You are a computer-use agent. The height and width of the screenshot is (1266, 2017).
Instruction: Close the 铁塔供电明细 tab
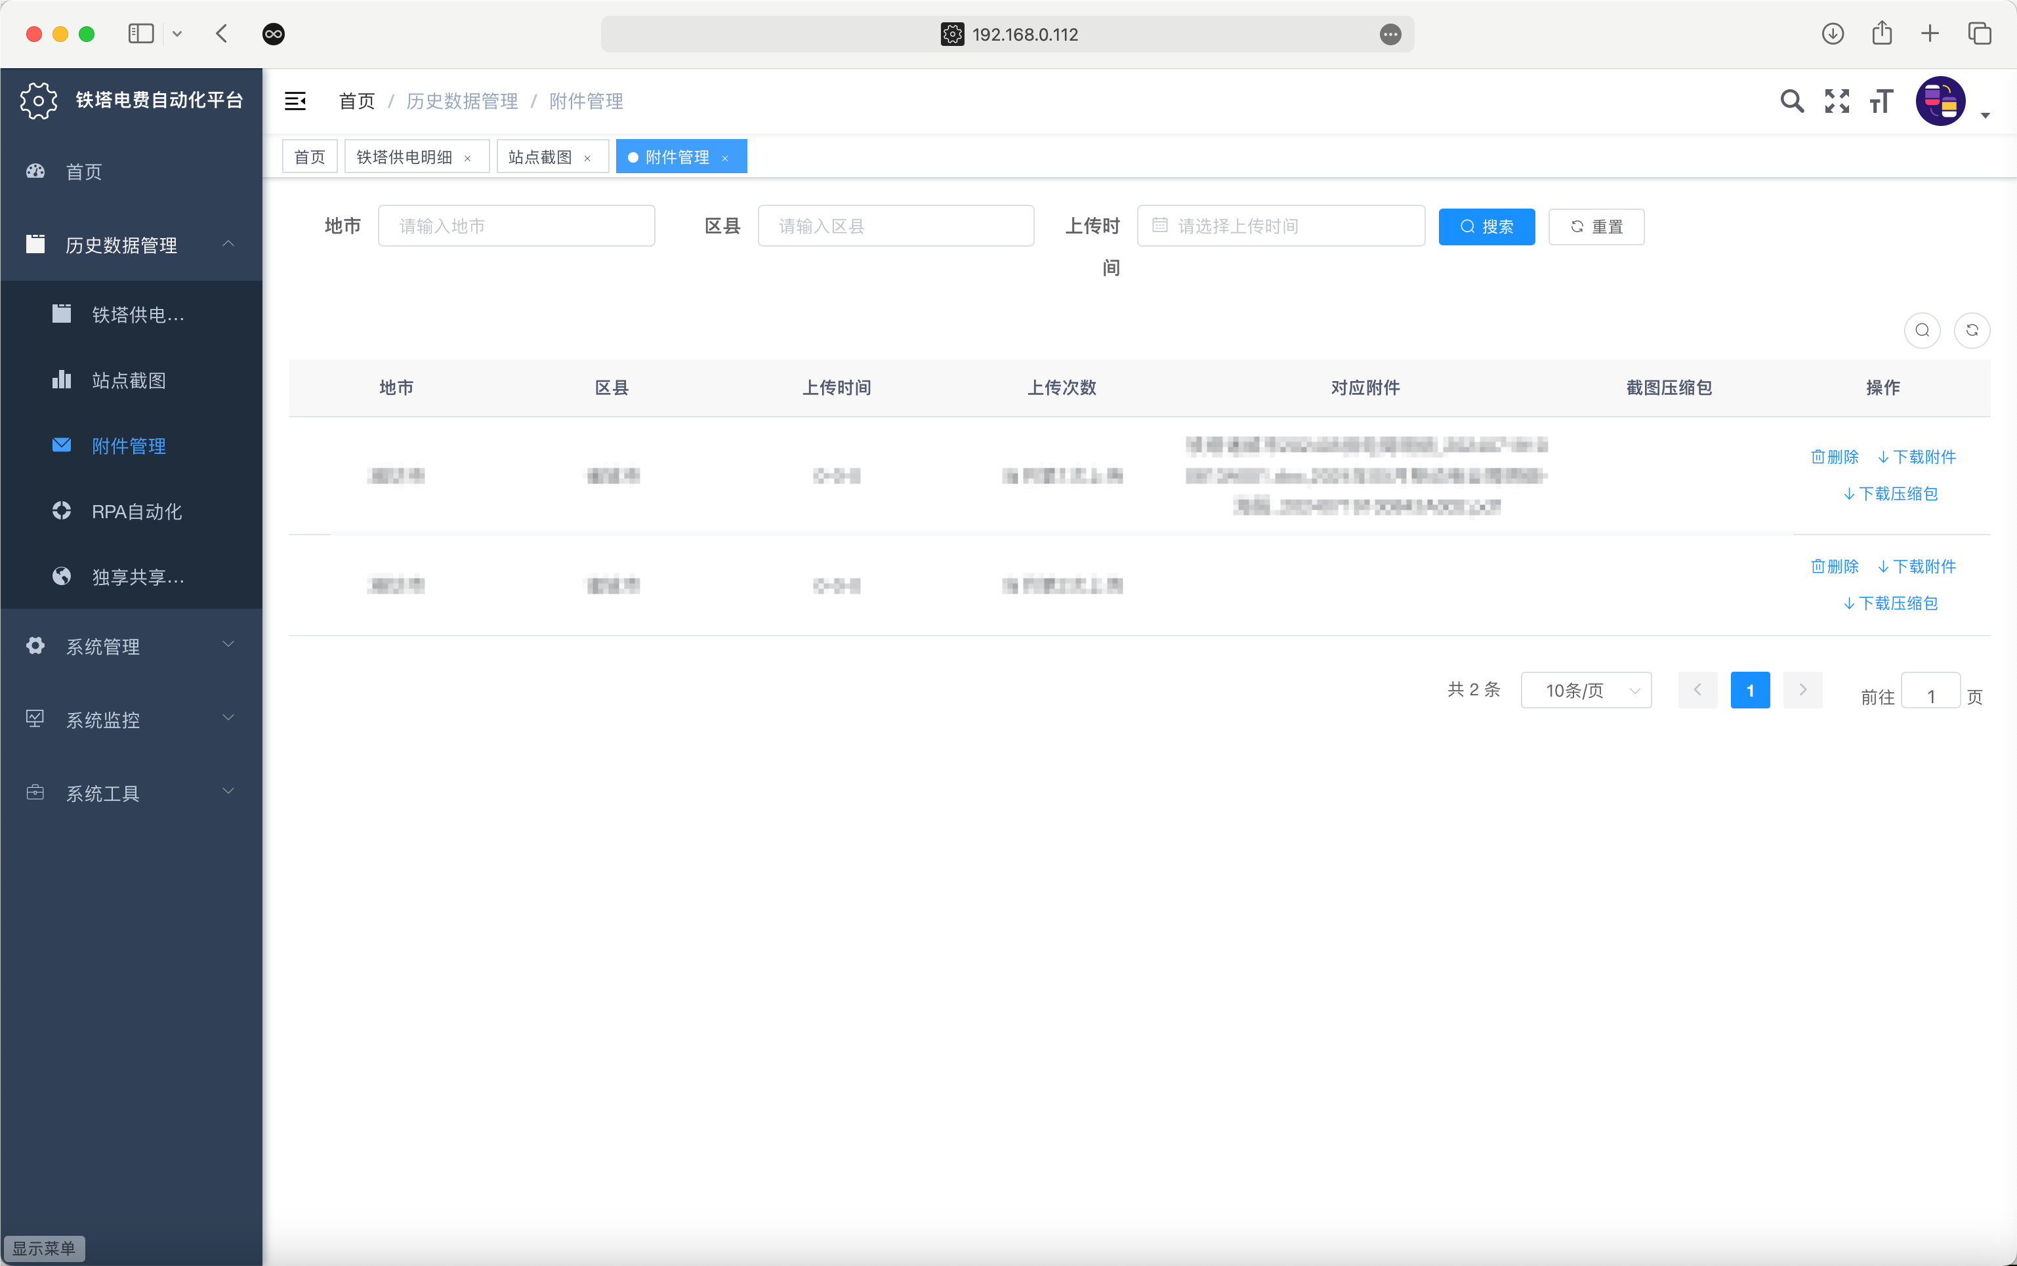point(467,158)
